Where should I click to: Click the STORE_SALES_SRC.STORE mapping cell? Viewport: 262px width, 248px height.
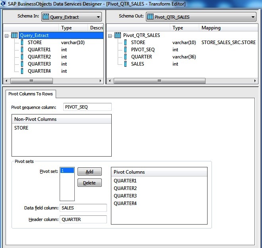click(229, 43)
